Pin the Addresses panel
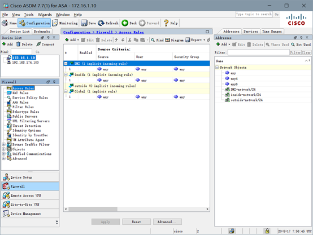This screenshot has height=235, width=313. pyautogui.click(x=302, y=37)
